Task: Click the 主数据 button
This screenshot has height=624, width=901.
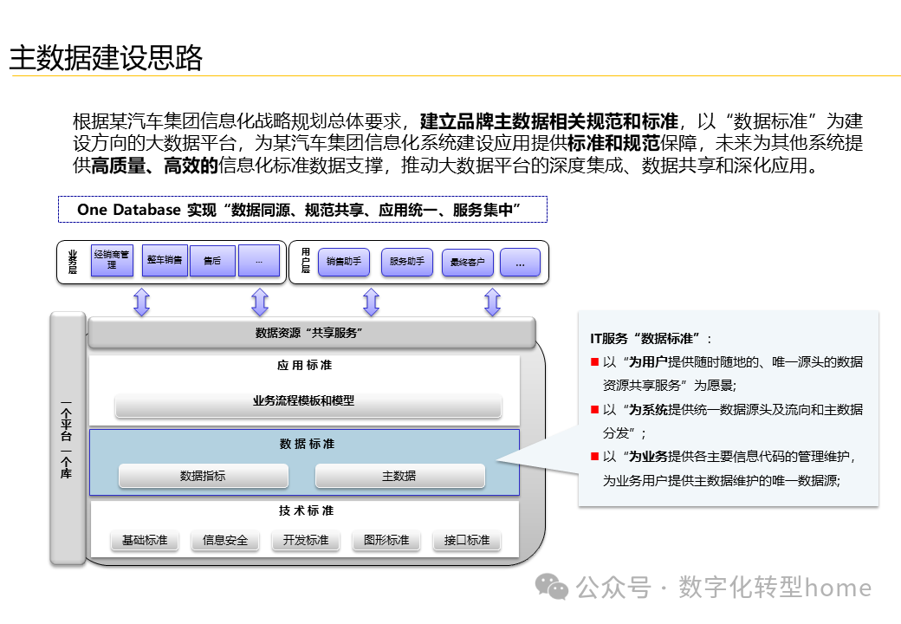Action: pos(400,476)
